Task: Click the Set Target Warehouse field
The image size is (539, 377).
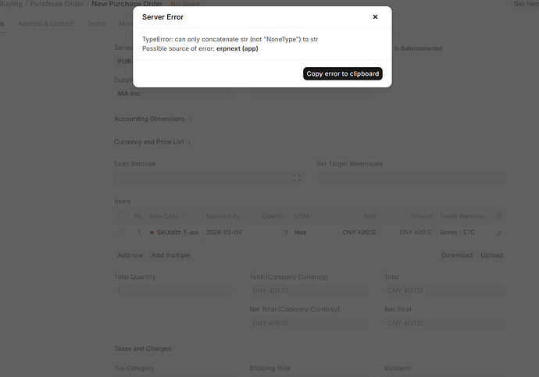Action: [410, 179]
